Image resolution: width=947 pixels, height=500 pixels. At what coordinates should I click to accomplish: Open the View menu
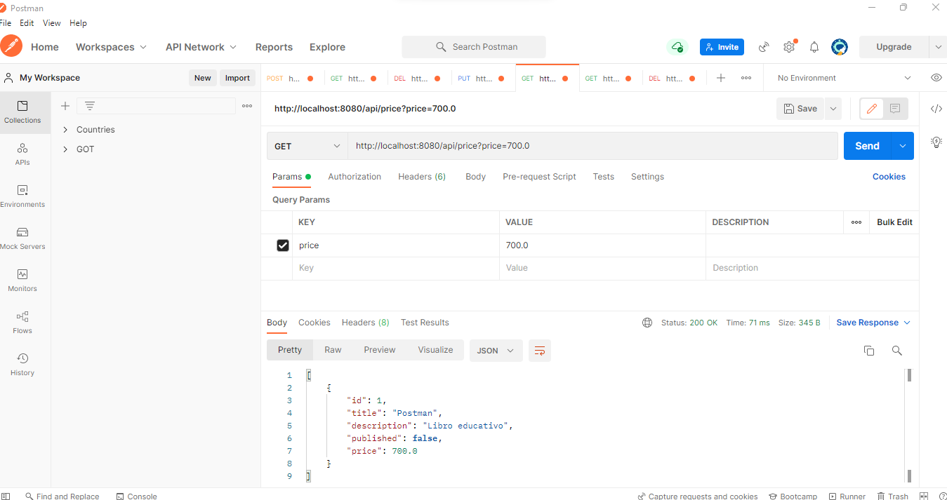(52, 23)
